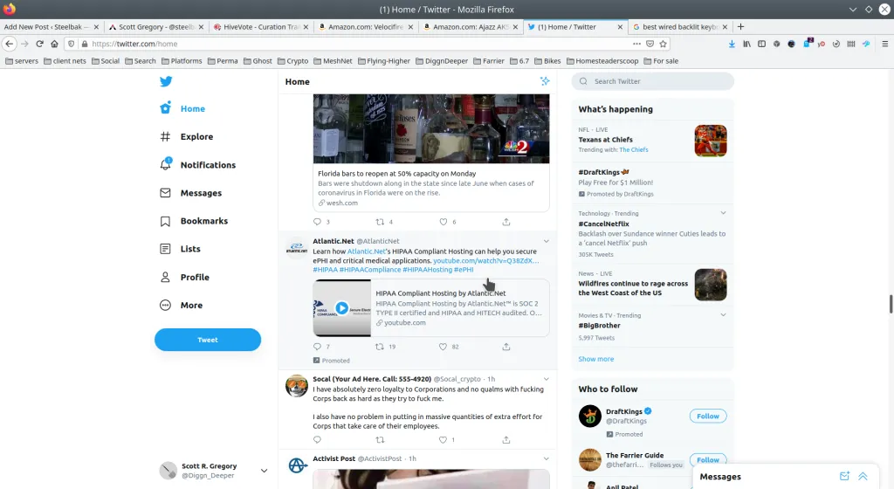Open the wildfires news thumbnail

coord(711,285)
